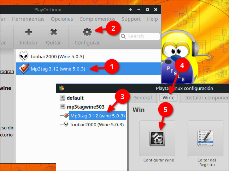Select Mp3tag 3.12 in configuration tree
229x171 pixels.
[98, 116]
